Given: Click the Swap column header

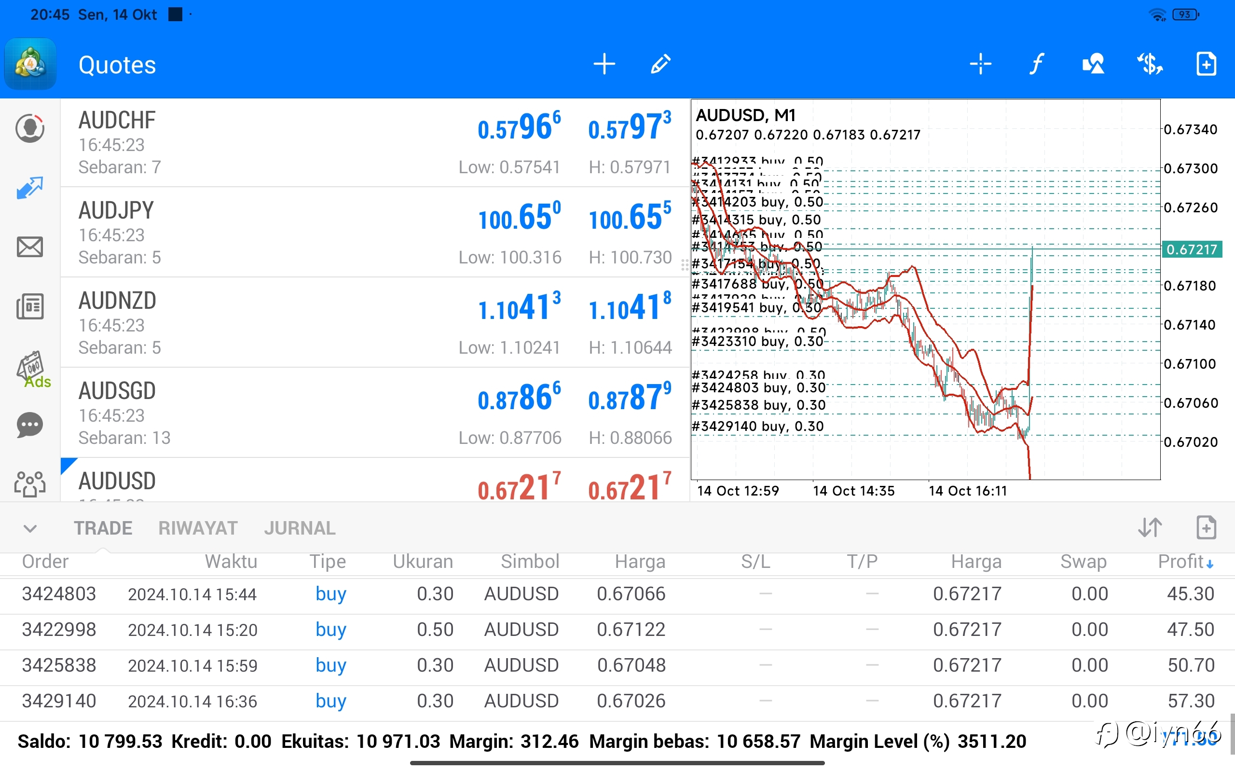Looking at the screenshot, I should 1084,562.
